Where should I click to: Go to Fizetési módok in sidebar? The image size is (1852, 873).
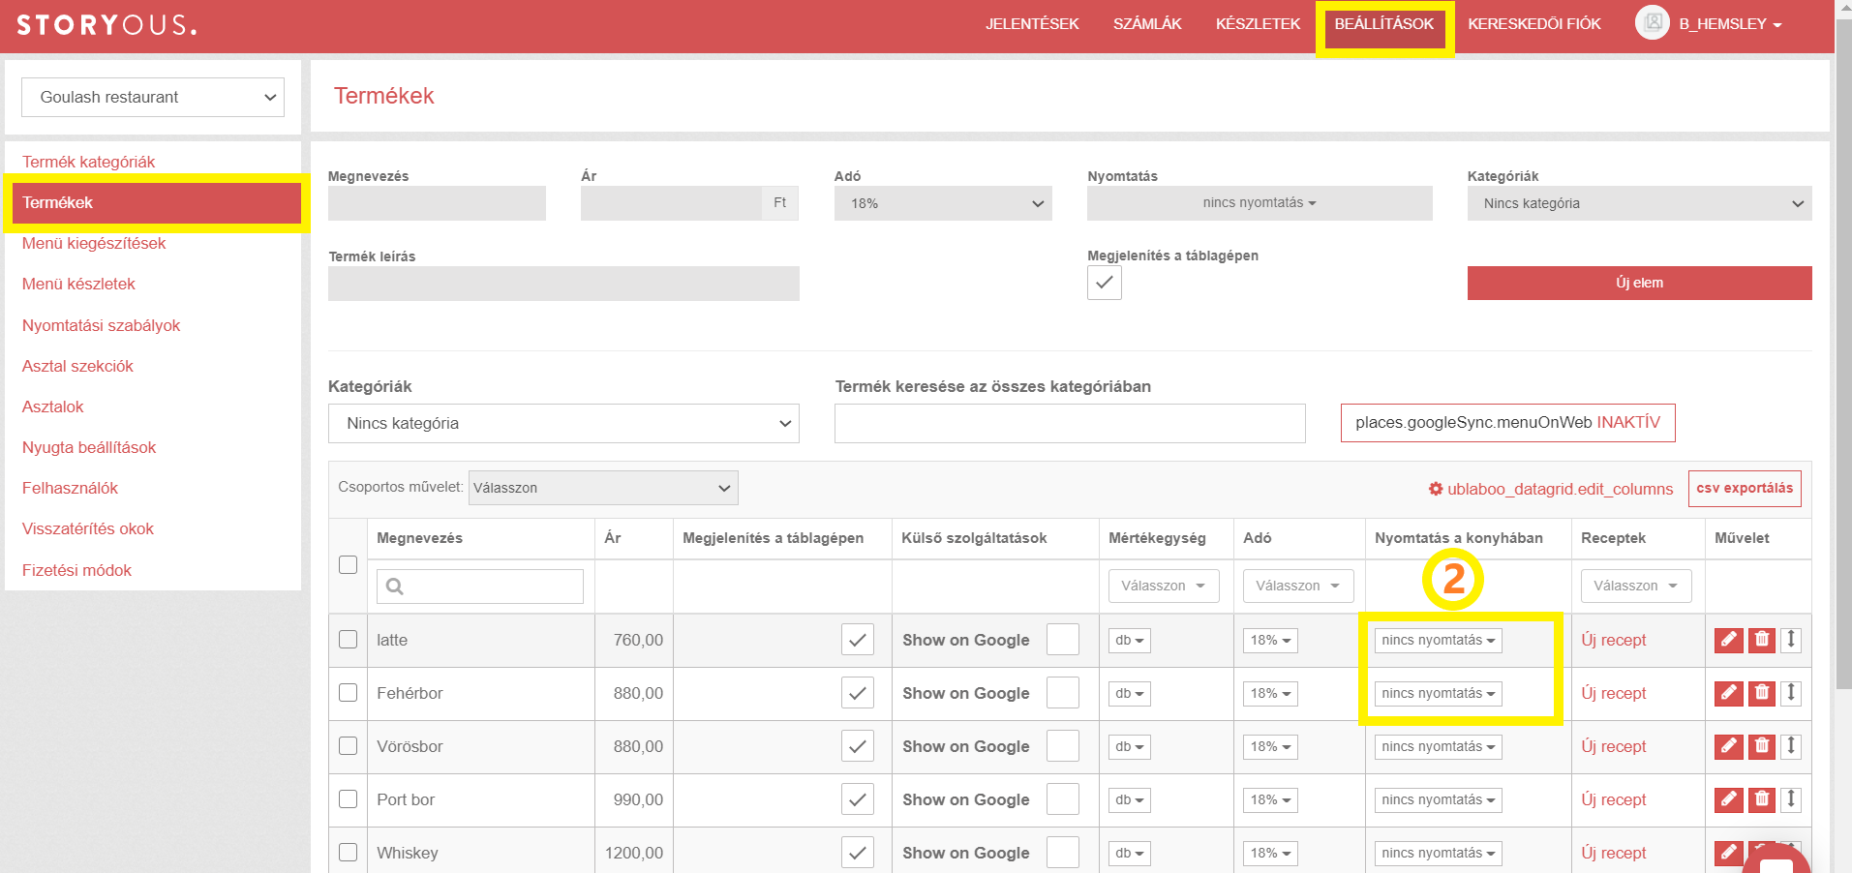coord(76,570)
